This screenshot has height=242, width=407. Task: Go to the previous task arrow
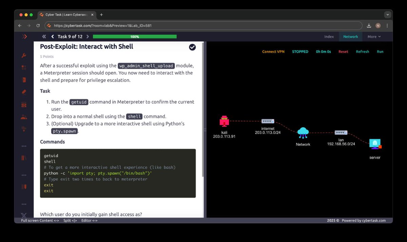pos(53,37)
